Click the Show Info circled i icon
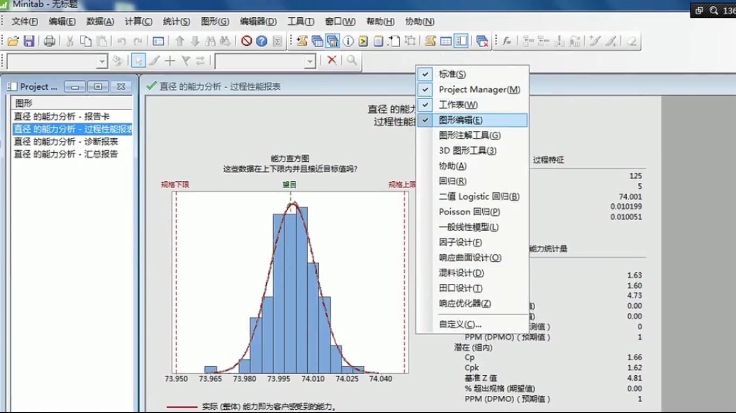 pyautogui.click(x=348, y=41)
